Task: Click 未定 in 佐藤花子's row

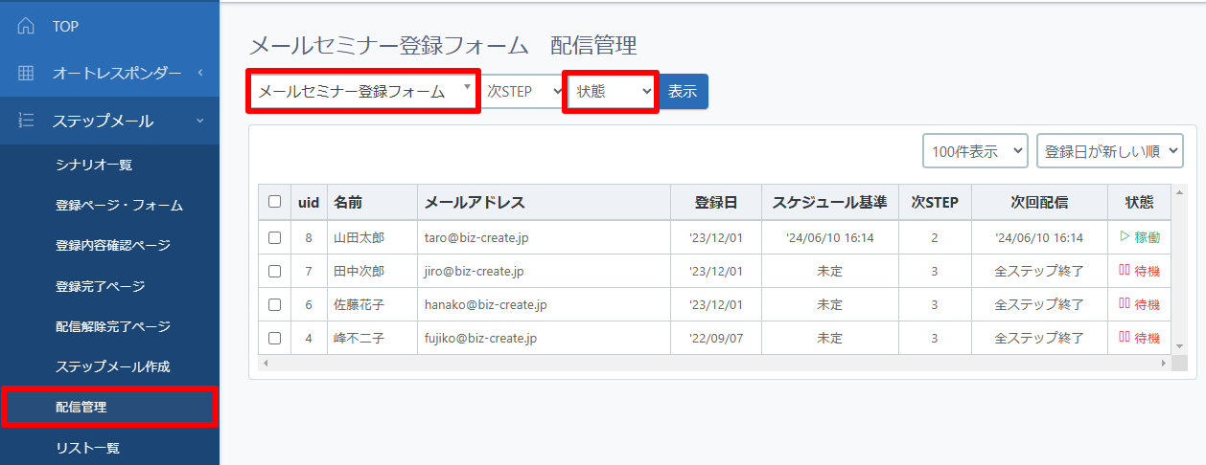Action: point(829,304)
